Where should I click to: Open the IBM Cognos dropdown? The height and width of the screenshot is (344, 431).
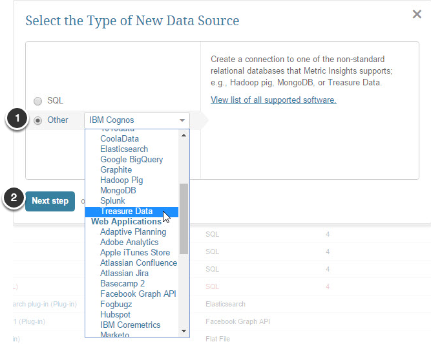[137, 120]
